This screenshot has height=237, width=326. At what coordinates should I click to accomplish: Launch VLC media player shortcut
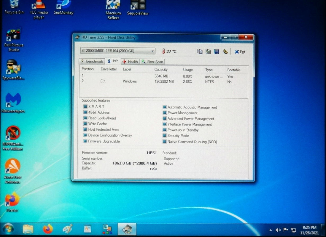click(x=39, y=9)
